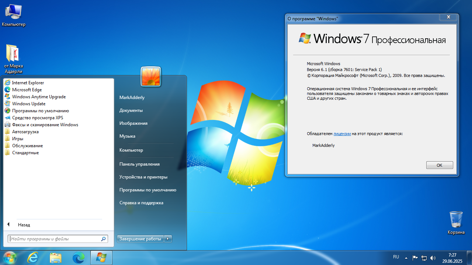Click the search magnifier icon in Start menu

click(103, 239)
